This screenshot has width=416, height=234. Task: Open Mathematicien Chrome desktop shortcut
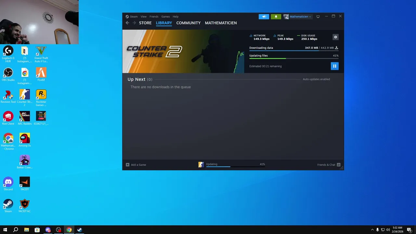pos(8,142)
